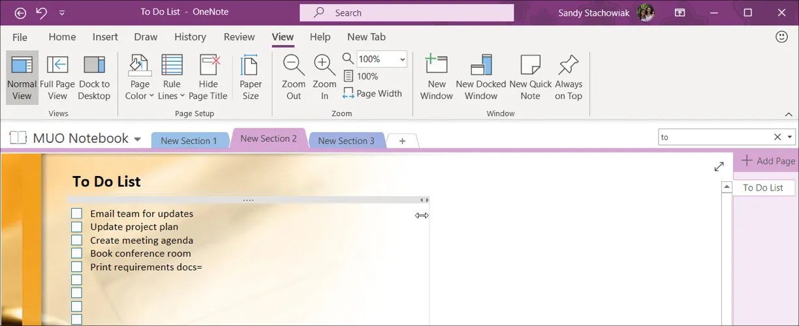Open the Review tab
799x326 pixels.
[x=239, y=37]
